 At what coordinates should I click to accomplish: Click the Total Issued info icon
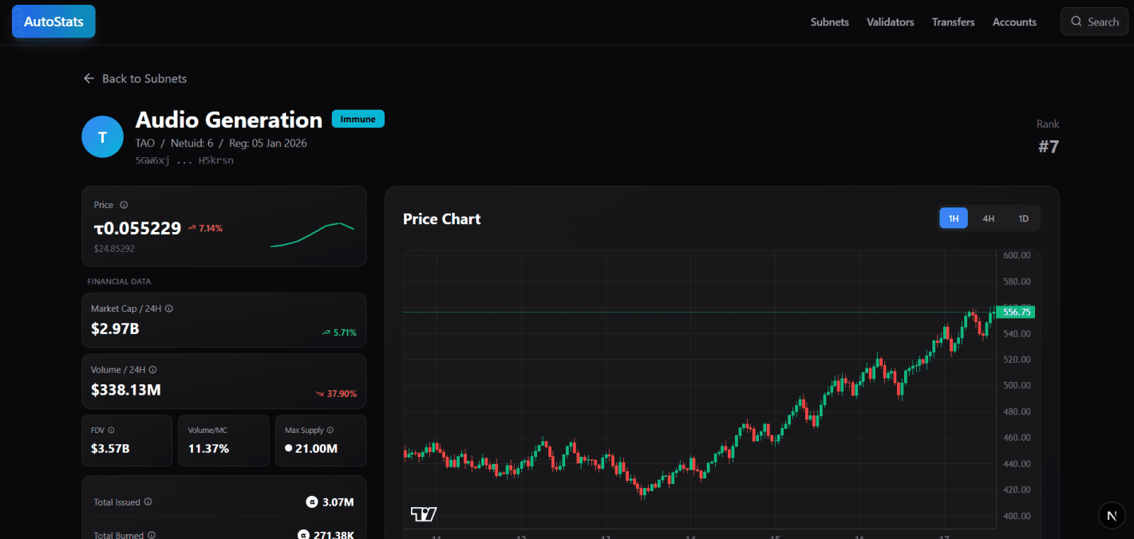(x=148, y=502)
